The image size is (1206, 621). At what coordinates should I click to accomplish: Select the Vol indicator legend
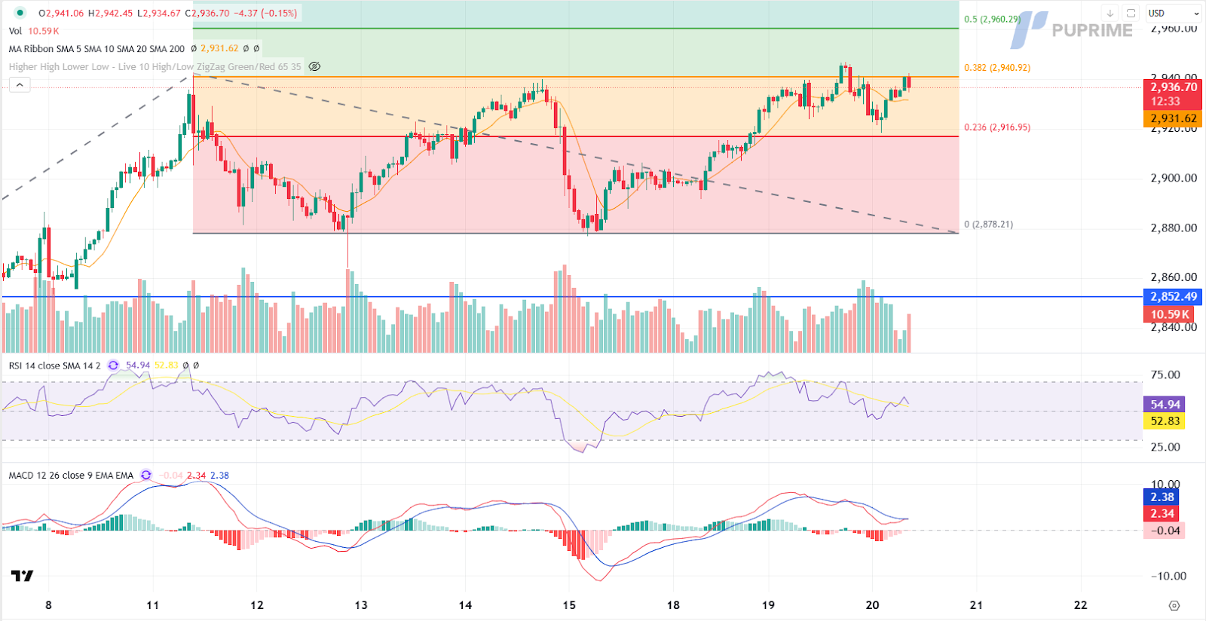[16, 31]
